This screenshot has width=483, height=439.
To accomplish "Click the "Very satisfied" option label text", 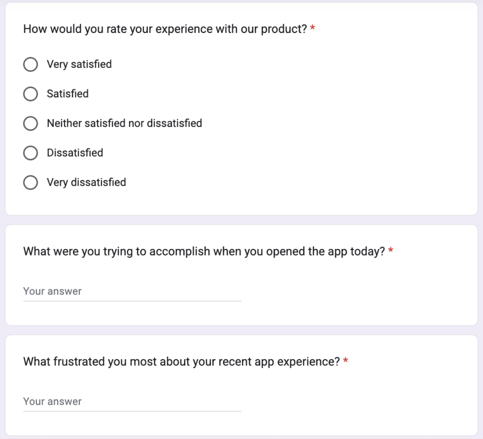I will 79,65.
